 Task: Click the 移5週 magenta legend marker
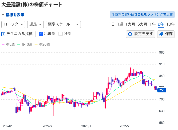(3, 44)
